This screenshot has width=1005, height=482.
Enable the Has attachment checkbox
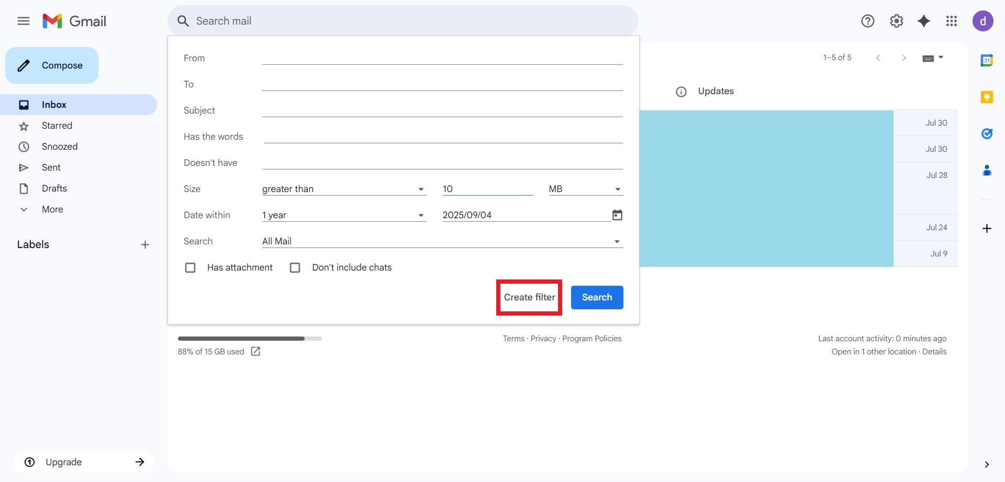coord(191,268)
